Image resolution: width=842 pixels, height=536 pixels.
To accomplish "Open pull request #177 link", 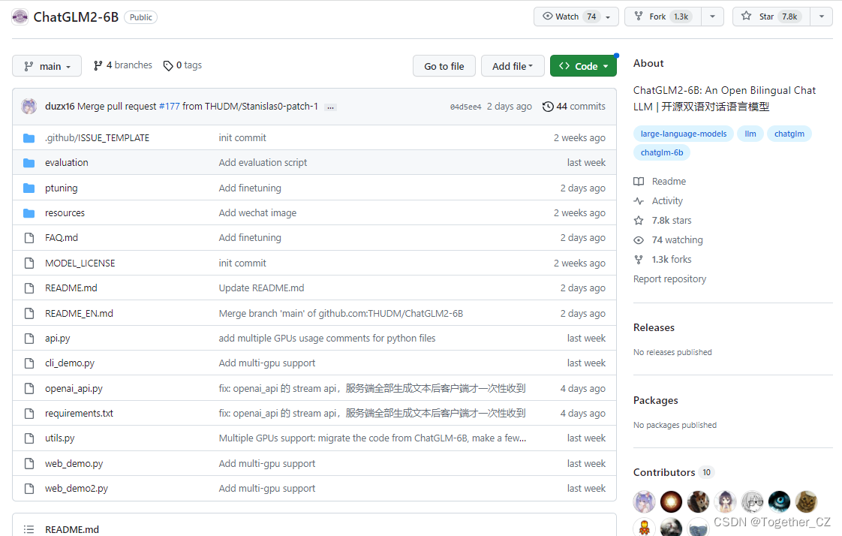I will (x=169, y=107).
